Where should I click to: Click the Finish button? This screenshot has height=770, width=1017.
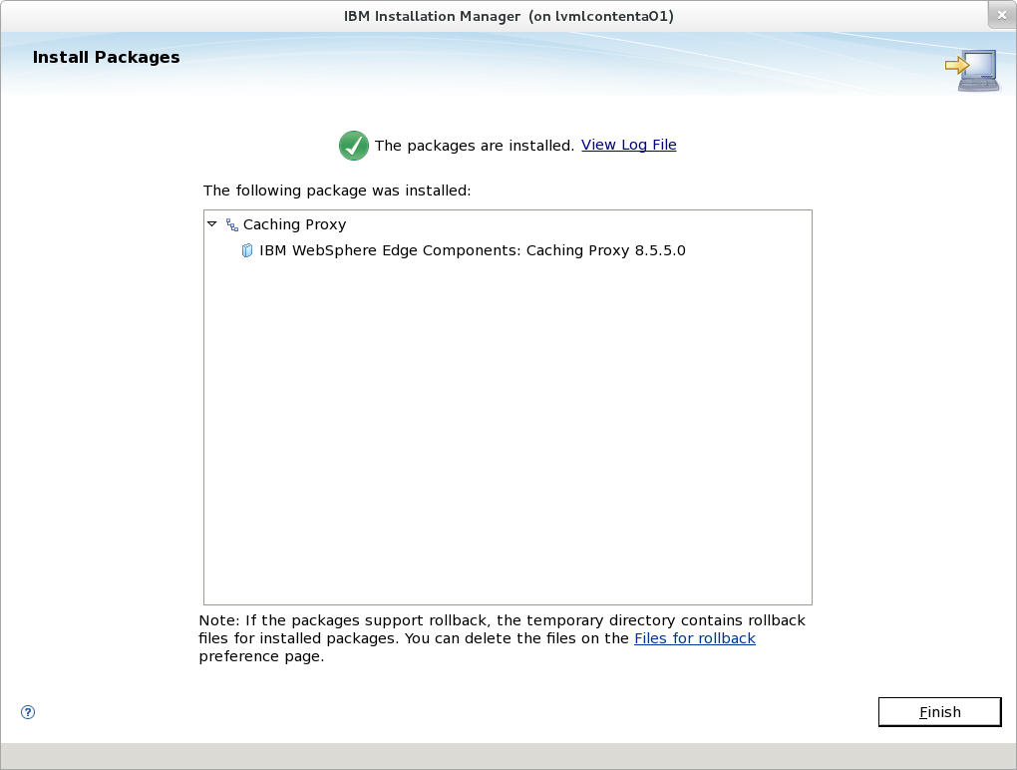[940, 712]
